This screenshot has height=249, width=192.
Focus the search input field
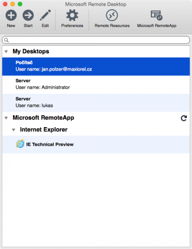[x=96, y=40]
